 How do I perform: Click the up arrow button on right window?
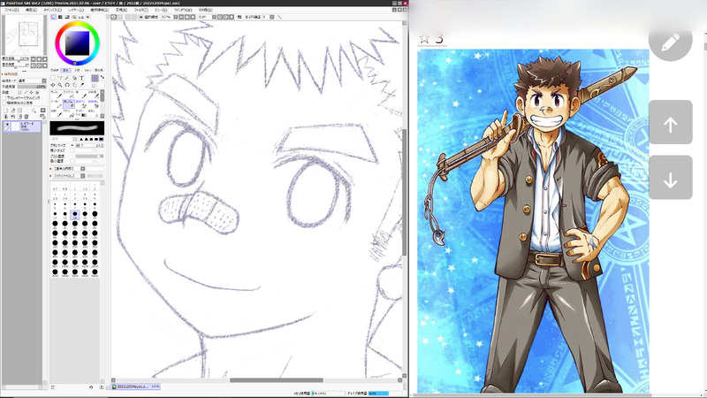click(x=671, y=122)
